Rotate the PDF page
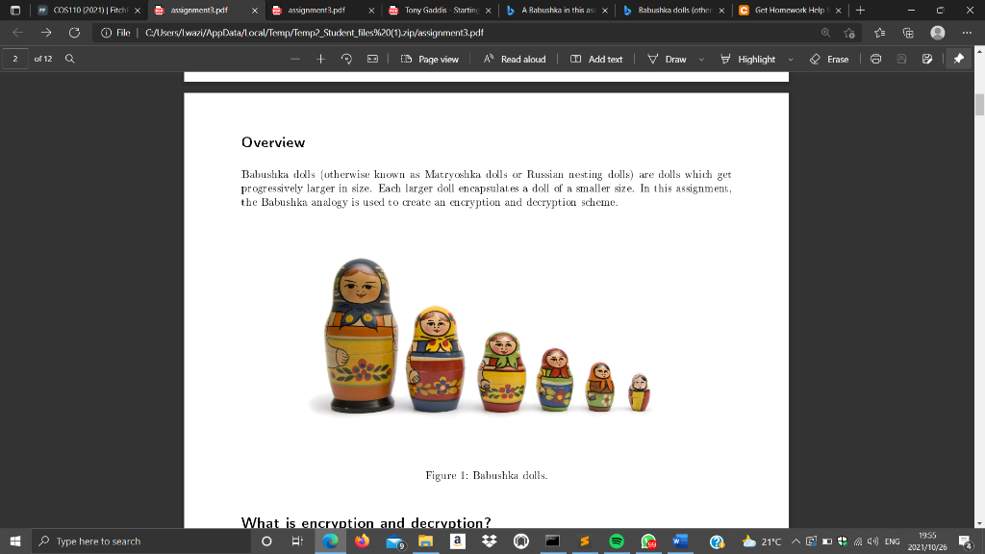985x554 pixels. tap(346, 59)
